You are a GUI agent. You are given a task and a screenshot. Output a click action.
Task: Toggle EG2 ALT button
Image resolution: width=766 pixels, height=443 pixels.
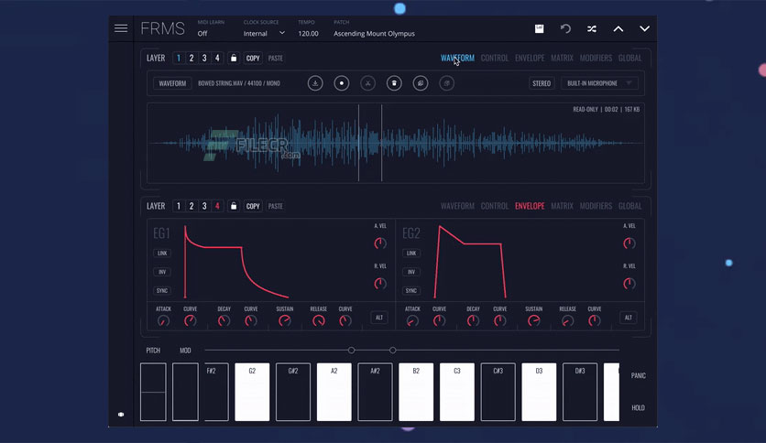[629, 318]
